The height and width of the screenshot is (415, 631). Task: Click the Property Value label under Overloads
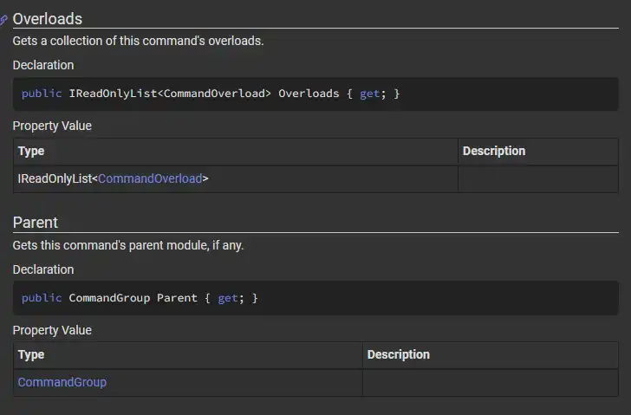[52, 126]
